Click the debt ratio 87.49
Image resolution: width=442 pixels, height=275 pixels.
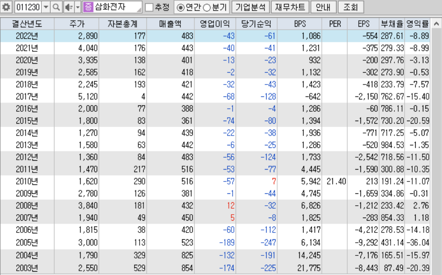tap(394, 268)
